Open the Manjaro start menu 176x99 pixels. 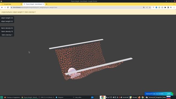pos(2,97)
